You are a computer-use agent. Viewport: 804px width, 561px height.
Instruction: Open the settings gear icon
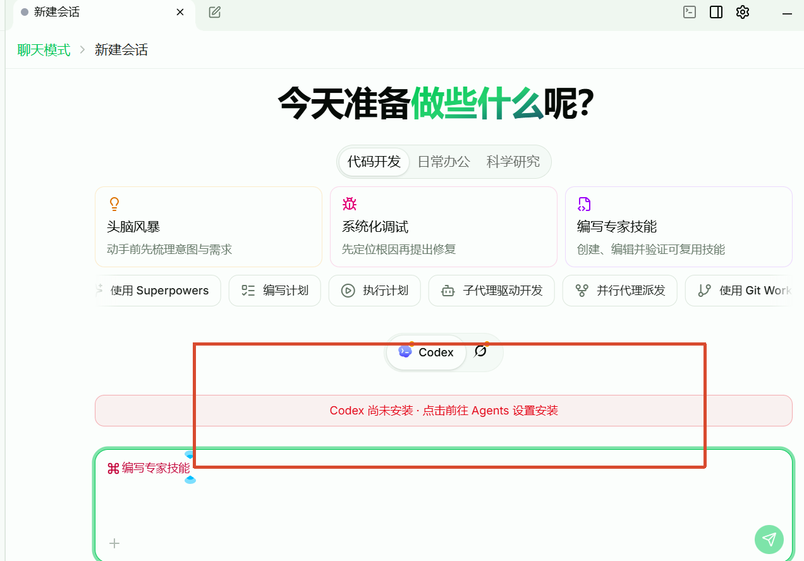[x=743, y=12]
